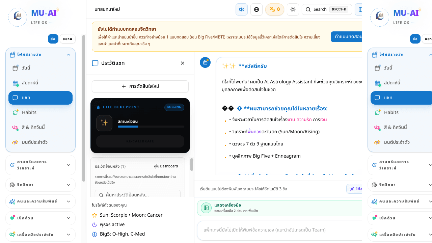Open มนต์ประจำตัว in the left sidebar
Image resolution: width=432 pixels, height=243 pixels.
(x=40, y=142)
